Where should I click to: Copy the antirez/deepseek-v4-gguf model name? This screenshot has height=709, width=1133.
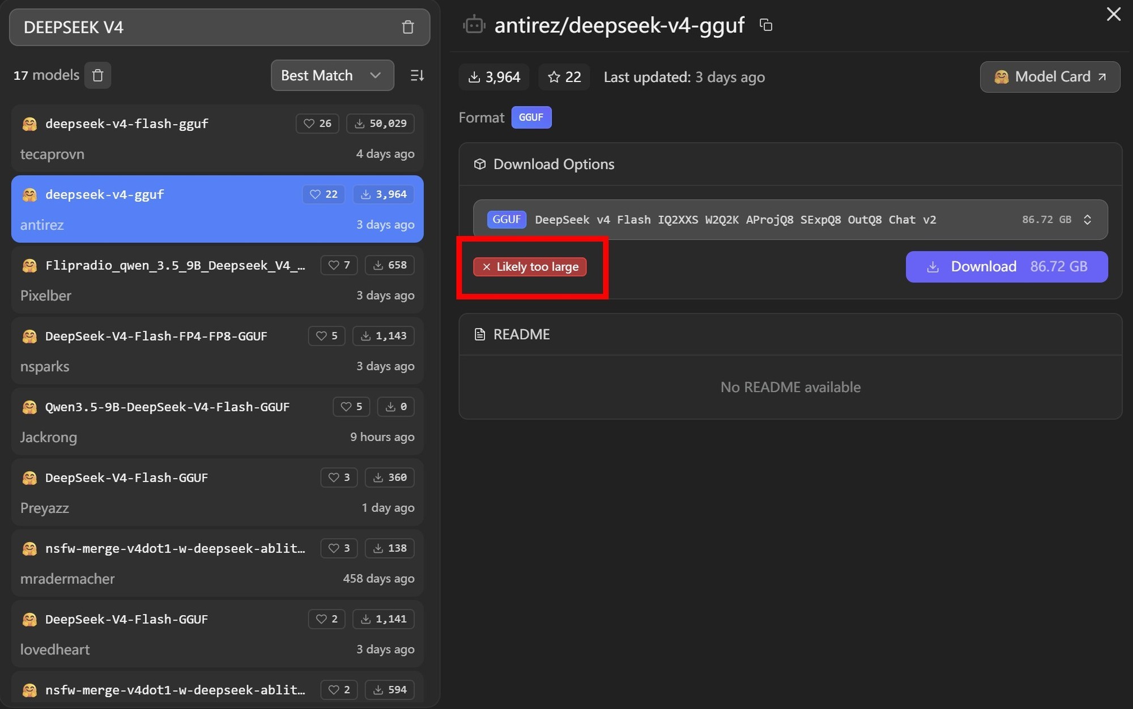766,25
